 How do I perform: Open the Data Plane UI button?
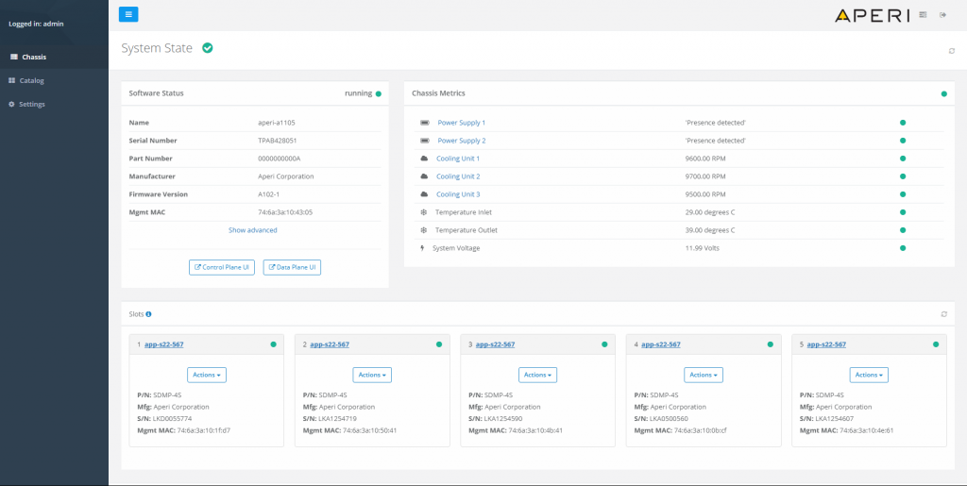(x=292, y=267)
